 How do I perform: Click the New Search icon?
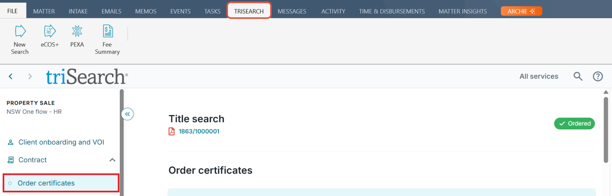tap(20, 31)
